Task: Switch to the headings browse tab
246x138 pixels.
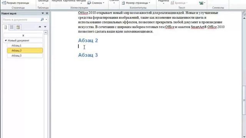Action: coord(5,27)
